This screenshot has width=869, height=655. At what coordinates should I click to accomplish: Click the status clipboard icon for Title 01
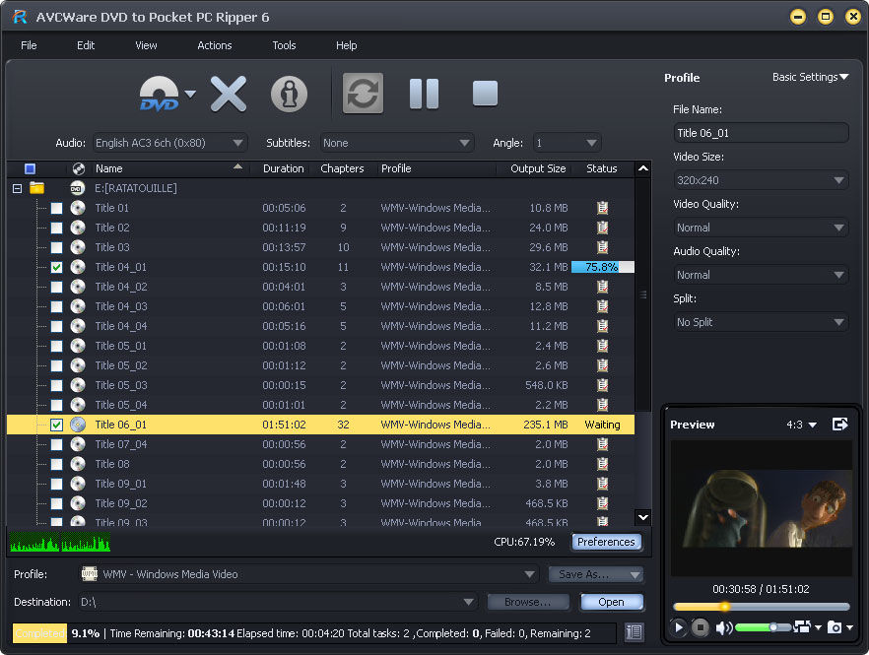click(x=602, y=208)
